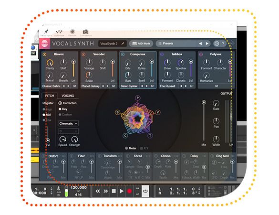Select the Key radio option
Image resolution: width=279 pixels, height=215 pixels.
coord(63,109)
